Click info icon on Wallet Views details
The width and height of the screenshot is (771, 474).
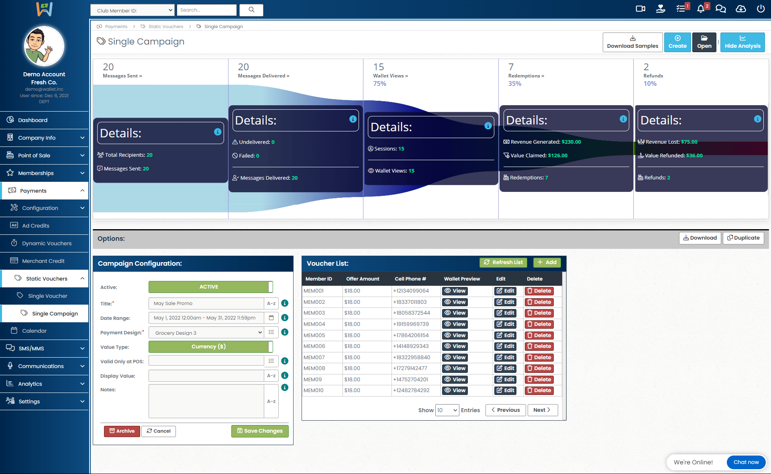click(x=488, y=126)
